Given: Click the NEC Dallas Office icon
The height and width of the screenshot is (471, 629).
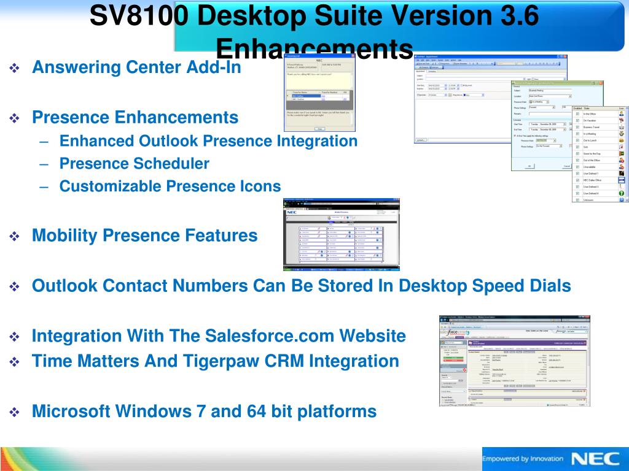Looking at the screenshot, I should 622,180.
